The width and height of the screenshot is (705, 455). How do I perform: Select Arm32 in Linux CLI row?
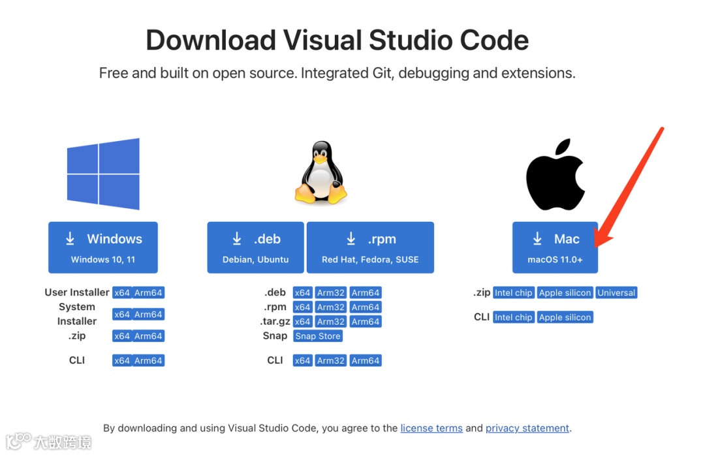(331, 360)
